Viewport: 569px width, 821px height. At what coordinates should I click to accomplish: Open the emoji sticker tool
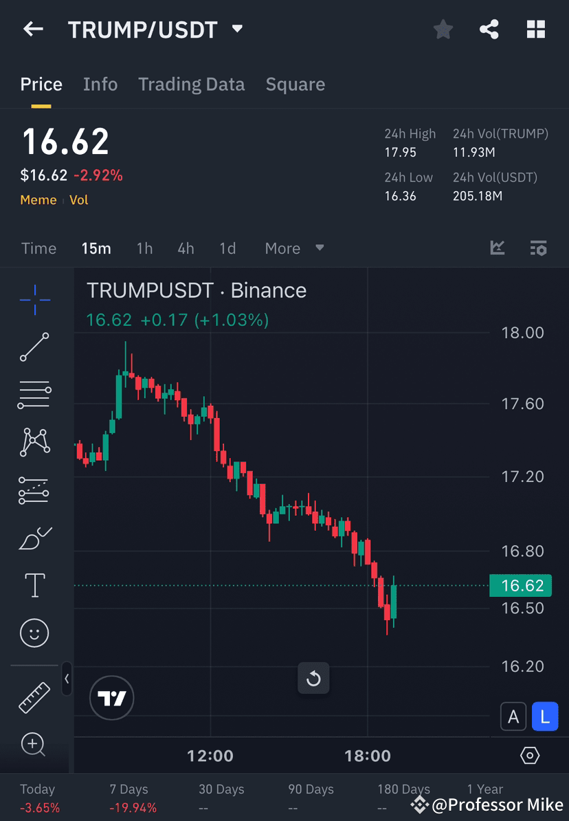coord(34,633)
